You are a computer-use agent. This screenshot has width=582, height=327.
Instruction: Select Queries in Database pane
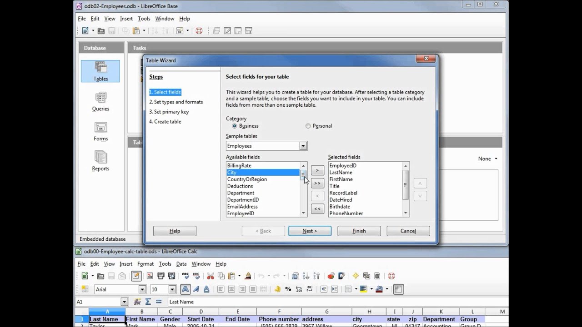tap(100, 101)
